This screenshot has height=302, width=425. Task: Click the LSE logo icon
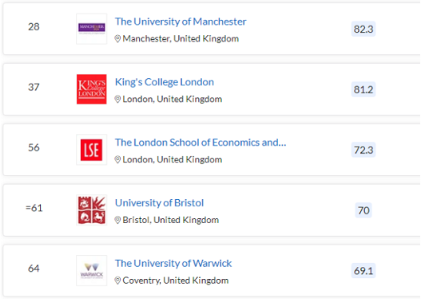coord(92,150)
